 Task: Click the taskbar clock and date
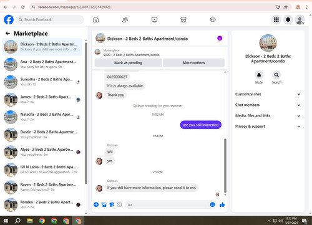pos(291,221)
